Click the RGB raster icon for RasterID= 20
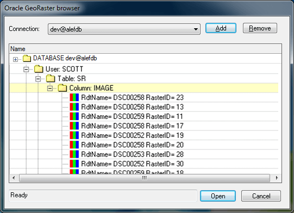 click(x=74, y=145)
